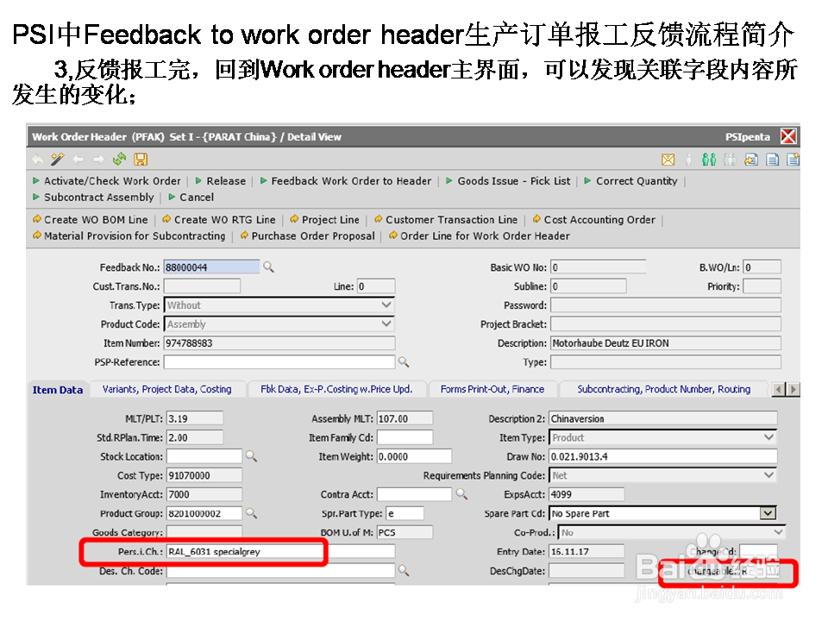
Task: Click the Draw No field
Action: tap(662, 456)
